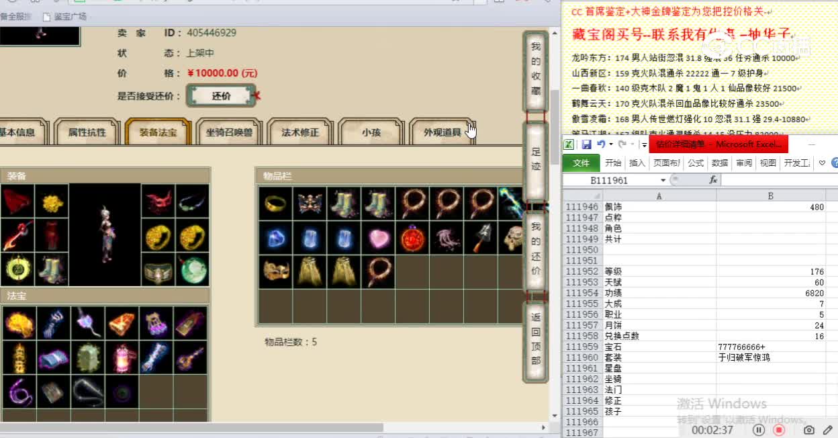Image resolution: width=838 pixels, height=438 pixels.
Task: Save the Excel workbook
Action: [586, 144]
